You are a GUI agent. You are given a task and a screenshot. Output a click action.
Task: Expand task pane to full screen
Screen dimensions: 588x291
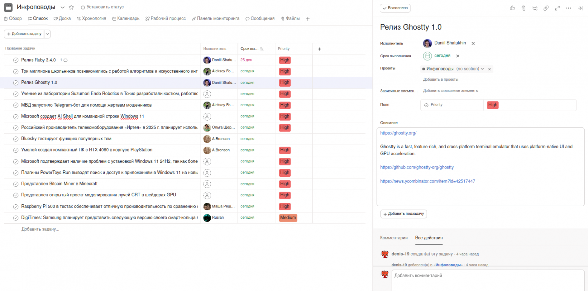pyautogui.click(x=557, y=8)
